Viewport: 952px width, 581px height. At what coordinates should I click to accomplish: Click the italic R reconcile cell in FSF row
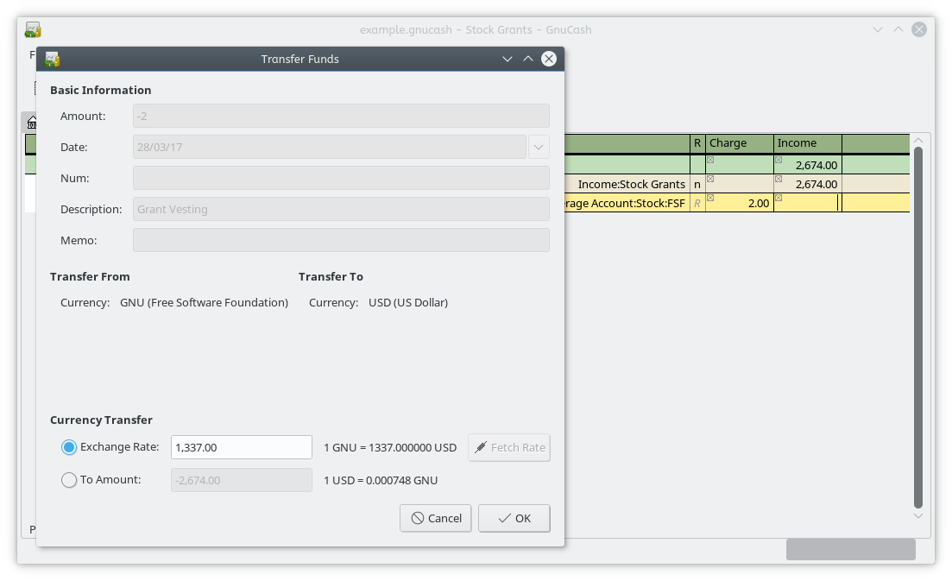pos(697,204)
